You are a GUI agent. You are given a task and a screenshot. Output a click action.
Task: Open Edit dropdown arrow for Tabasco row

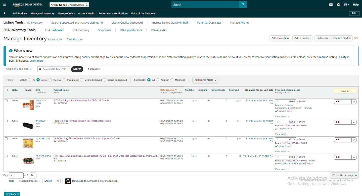pos(354,157)
